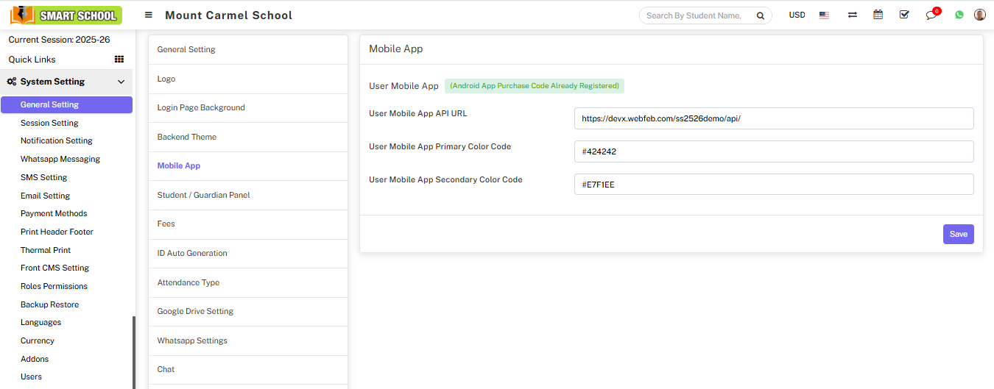Click the US flag language icon
This screenshot has height=389, width=994.
point(824,15)
